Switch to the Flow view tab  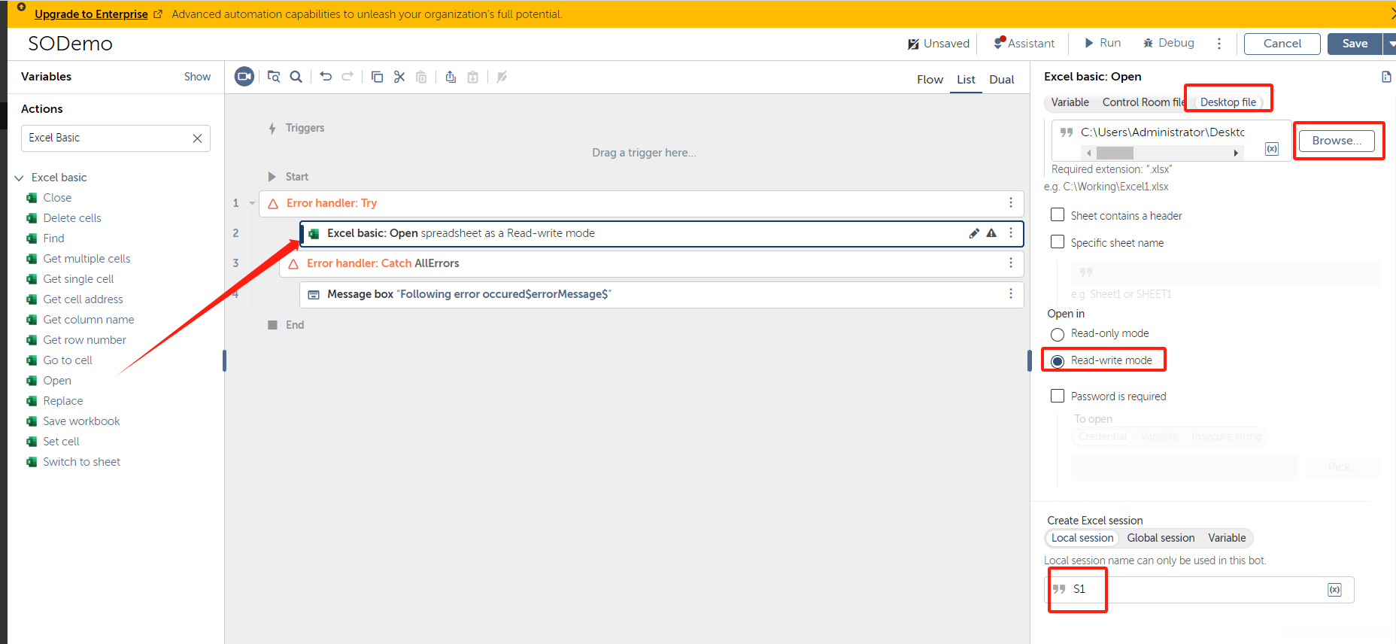coord(930,80)
